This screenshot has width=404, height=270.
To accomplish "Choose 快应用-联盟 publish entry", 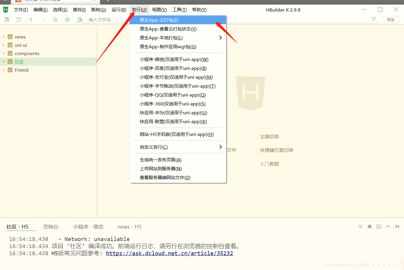I will point(178,122).
